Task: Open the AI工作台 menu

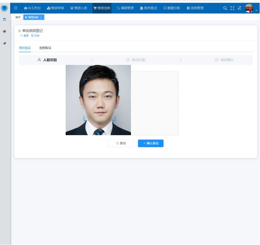Action: [32, 8]
